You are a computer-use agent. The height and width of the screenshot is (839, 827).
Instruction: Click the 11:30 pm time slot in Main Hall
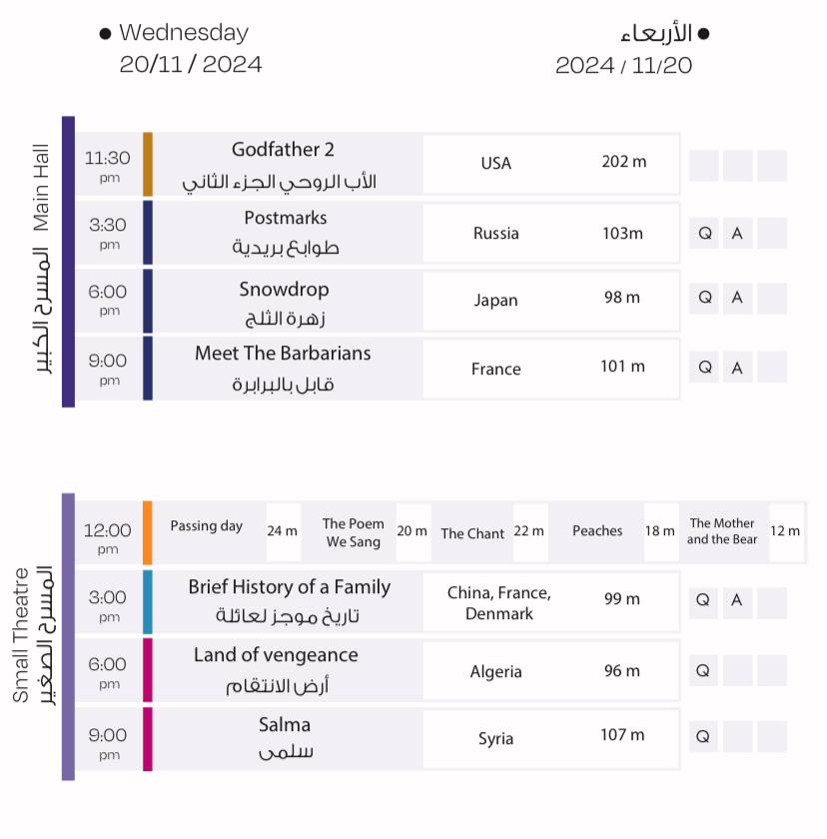click(x=108, y=165)
